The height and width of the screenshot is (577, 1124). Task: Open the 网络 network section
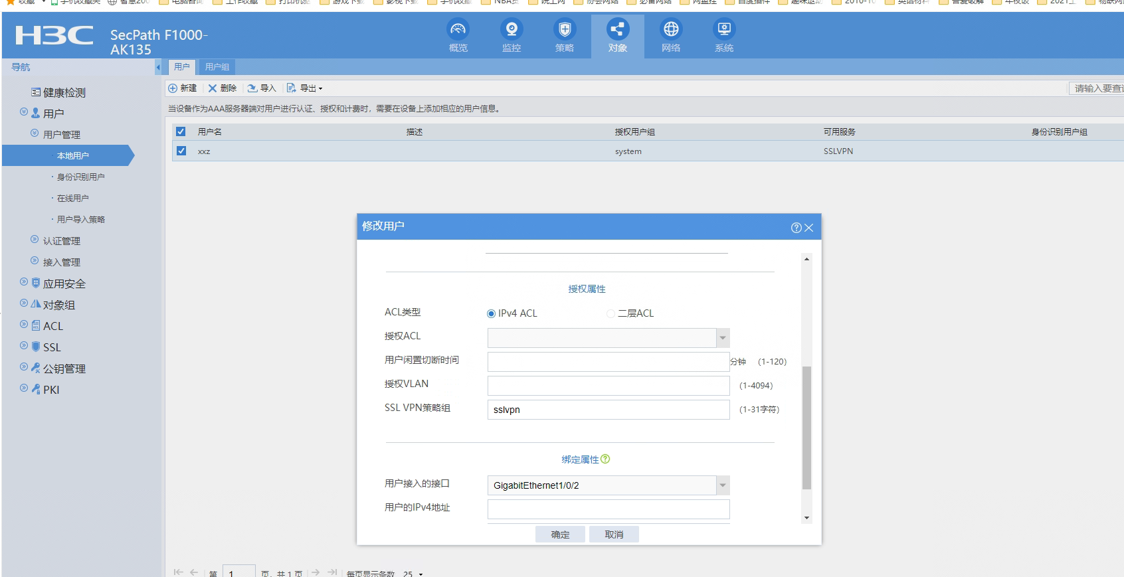click(x=671, y=37)
